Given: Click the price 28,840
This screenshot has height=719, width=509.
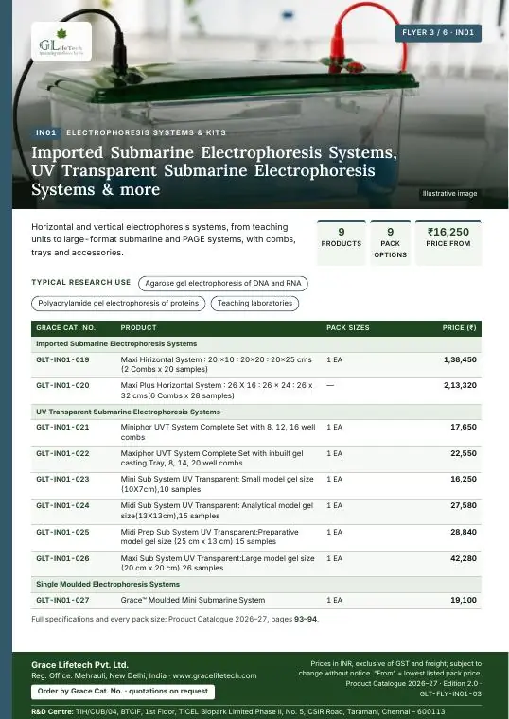Looking at the screenshot, I should coord(464,533).
